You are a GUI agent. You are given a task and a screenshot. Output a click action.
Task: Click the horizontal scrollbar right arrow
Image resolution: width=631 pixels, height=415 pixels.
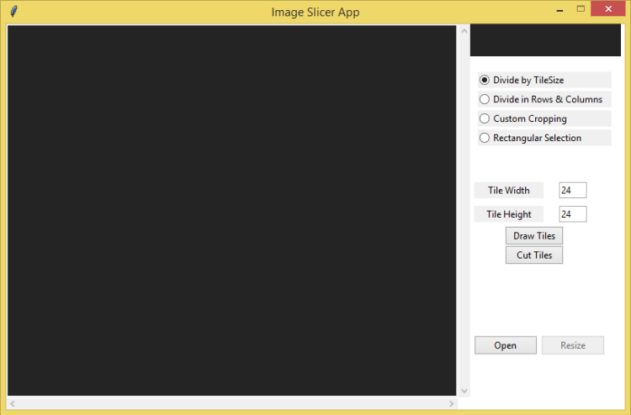452,404
